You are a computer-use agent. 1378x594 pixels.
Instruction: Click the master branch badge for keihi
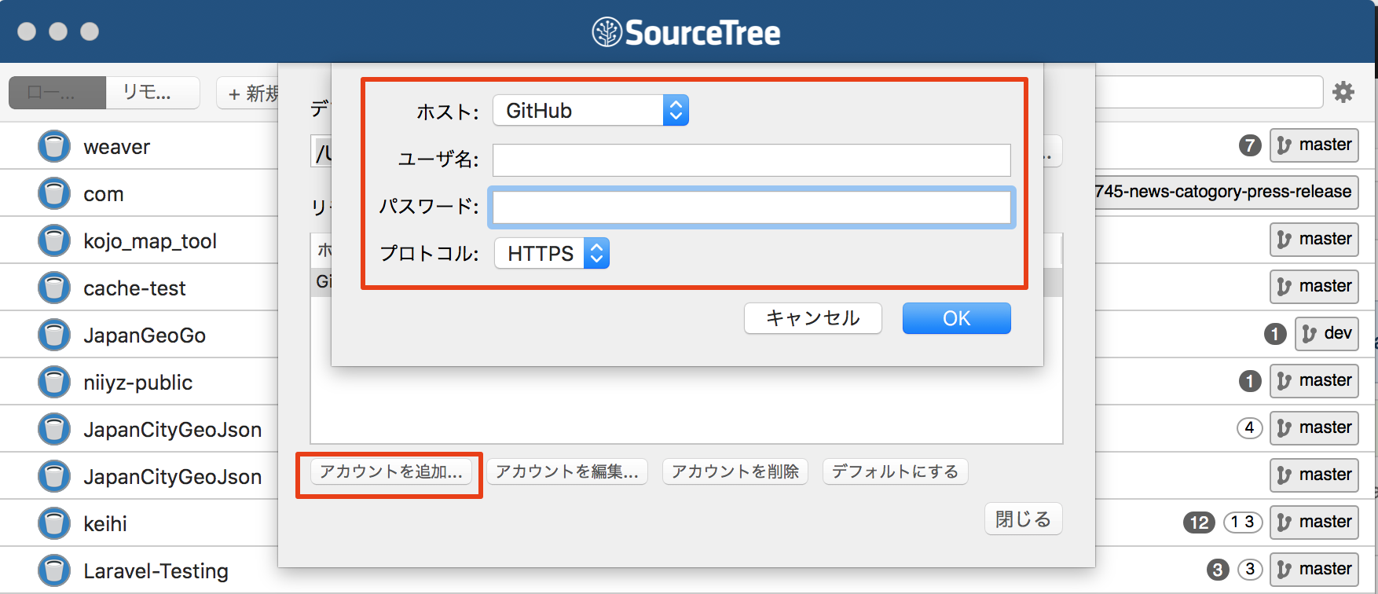pos(1314,522)
